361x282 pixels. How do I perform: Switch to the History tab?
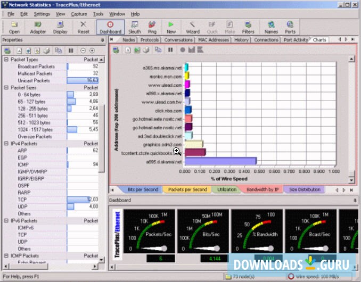click(x=241, y=40)
